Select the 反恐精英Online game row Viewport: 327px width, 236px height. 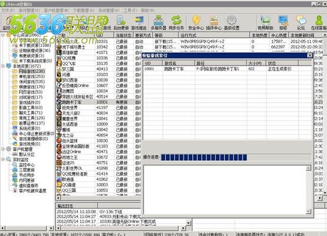(98, 86)
